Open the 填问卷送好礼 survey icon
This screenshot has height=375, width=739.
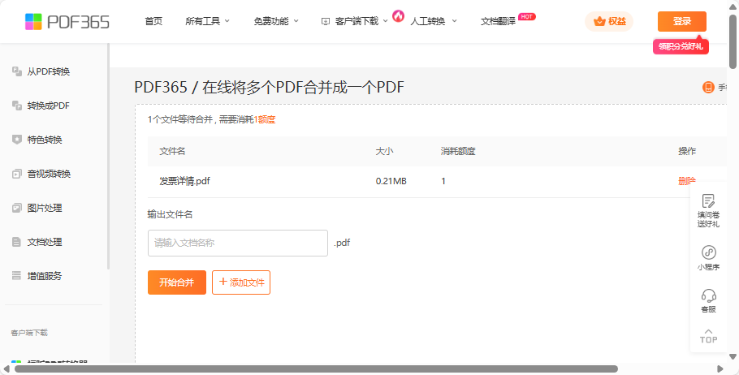coord(708,200)
